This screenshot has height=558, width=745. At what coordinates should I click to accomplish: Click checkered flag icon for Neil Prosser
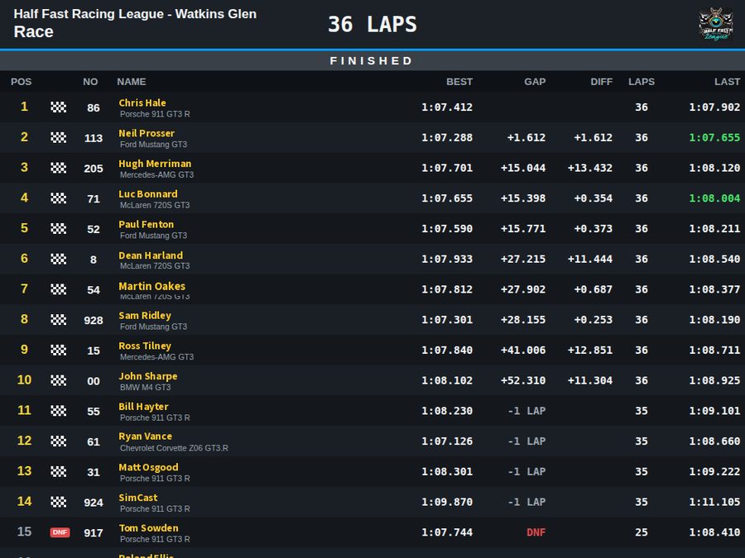[59, 137]
